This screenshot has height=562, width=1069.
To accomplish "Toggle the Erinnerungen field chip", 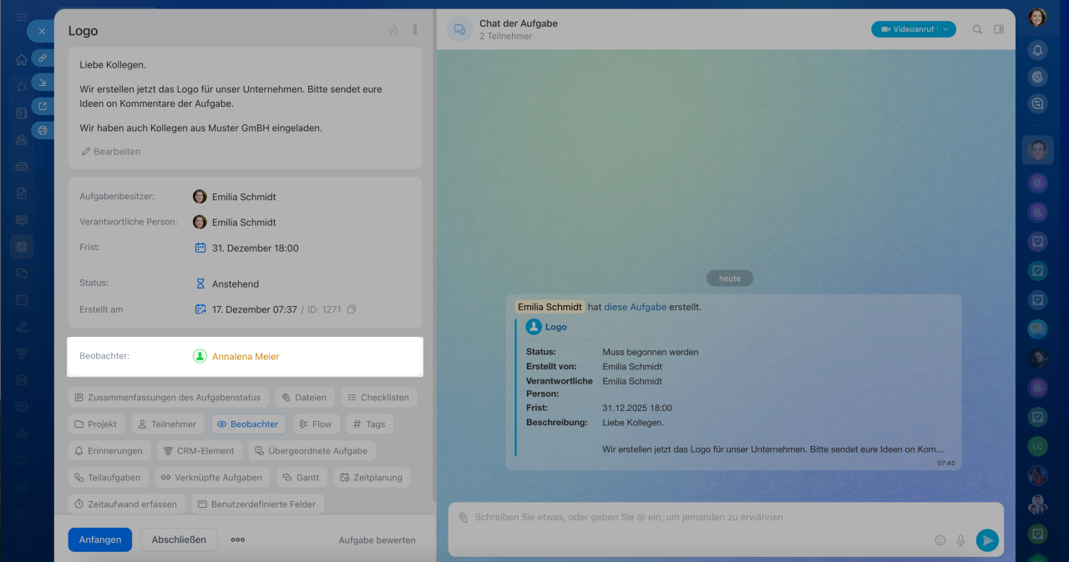I will click(109, 451).
